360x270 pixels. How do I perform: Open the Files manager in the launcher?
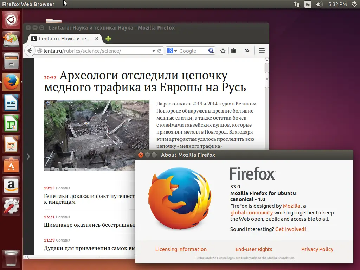(x=11, y=61)
